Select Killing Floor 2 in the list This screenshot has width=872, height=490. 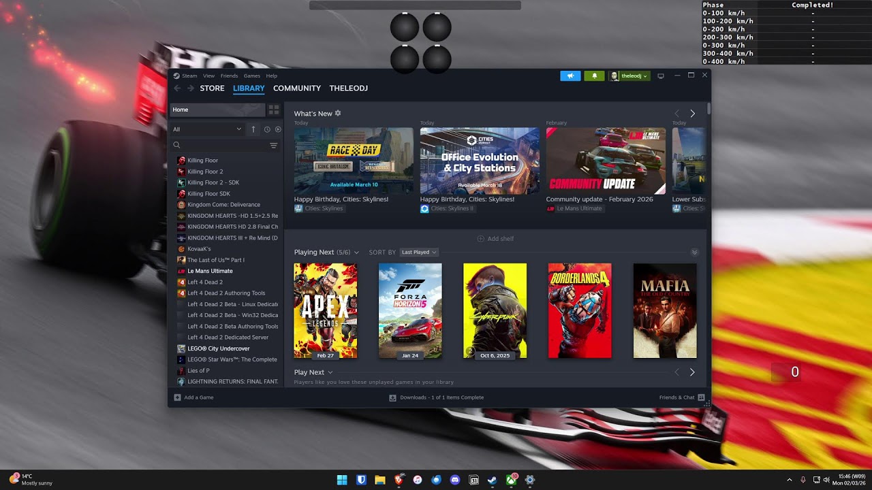click(x=205, y=171)
